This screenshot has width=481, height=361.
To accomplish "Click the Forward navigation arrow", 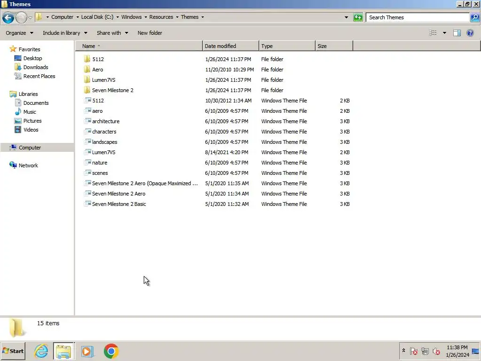I will point(21,17).
